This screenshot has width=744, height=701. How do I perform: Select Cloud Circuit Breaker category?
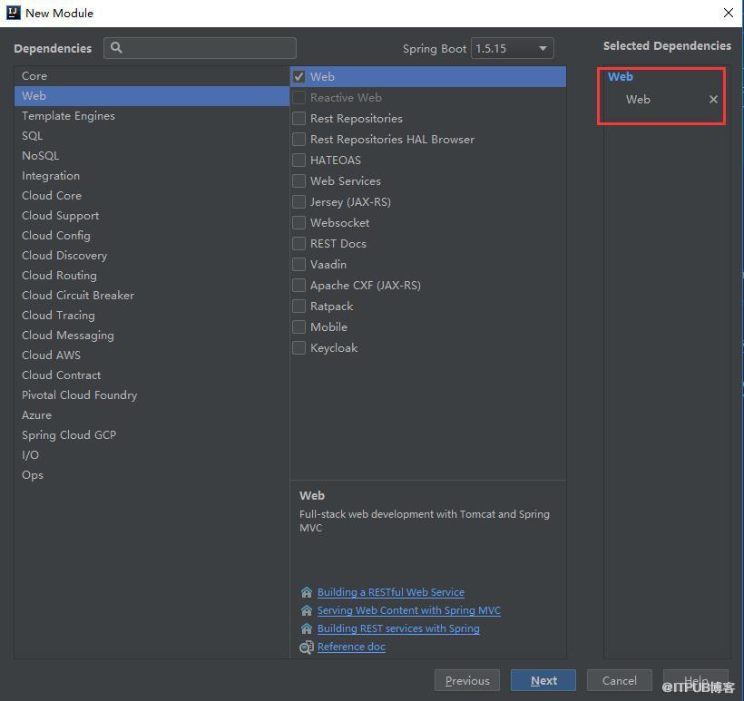click(152, 296)
